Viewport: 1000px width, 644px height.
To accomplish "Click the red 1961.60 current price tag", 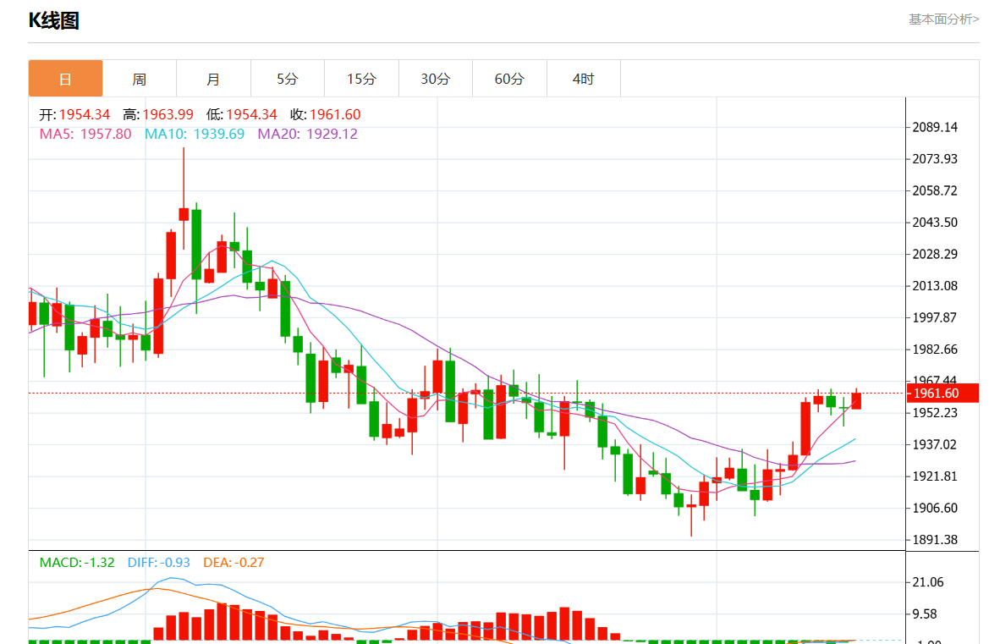I will tap(942, 394).
